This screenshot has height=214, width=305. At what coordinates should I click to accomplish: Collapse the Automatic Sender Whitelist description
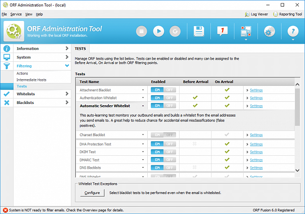[142, 106]
